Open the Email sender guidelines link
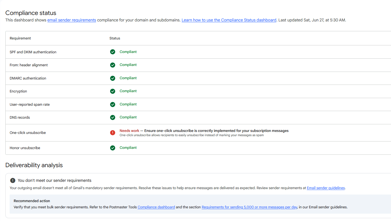The image size is (391, 221). (326, 188)
